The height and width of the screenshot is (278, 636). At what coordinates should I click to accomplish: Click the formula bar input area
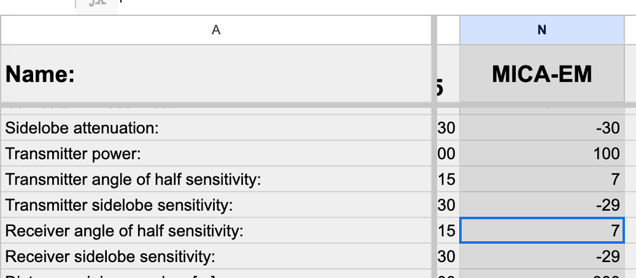coord(377,4)
